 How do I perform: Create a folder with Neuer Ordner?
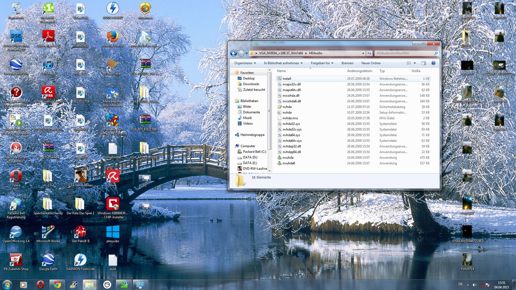point(371,63)
